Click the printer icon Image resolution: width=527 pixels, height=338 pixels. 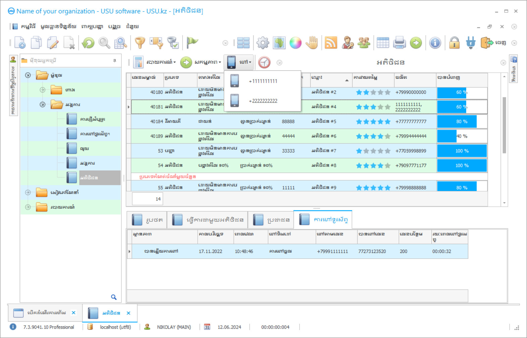pyautogui.click(x=400, y=43)
